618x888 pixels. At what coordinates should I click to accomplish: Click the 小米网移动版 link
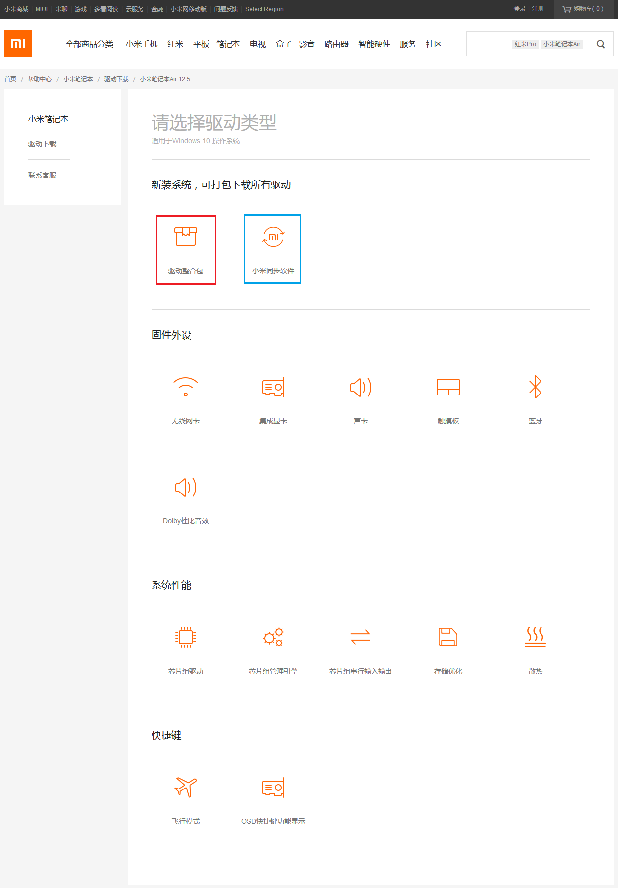pyautogui.click(x=188, y=9)
